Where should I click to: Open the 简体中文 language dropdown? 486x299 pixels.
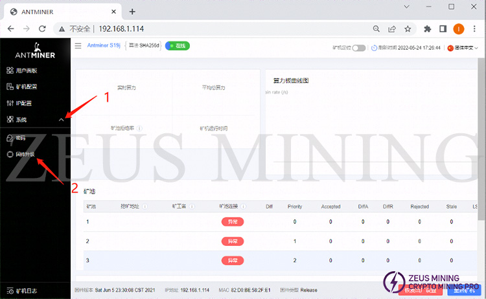(462, 48)
